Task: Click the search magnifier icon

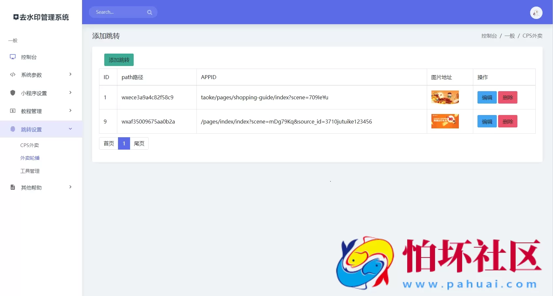Action: click(150, 12)
